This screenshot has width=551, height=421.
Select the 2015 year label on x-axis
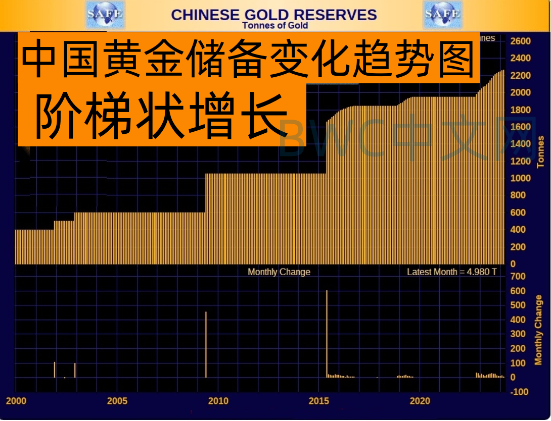tap(319, 401)
